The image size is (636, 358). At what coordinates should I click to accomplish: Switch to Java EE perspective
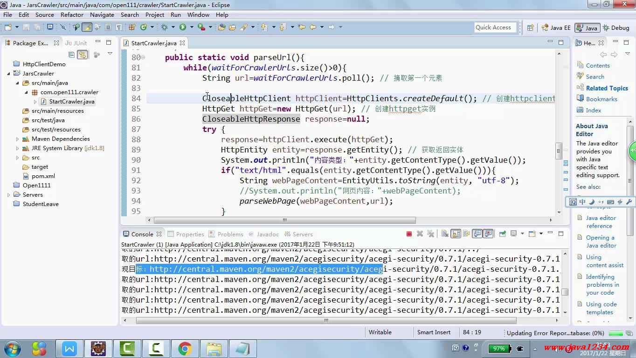(x=555, y=28)
